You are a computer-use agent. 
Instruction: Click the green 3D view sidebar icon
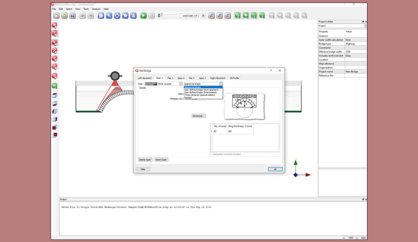coord(54,86)
